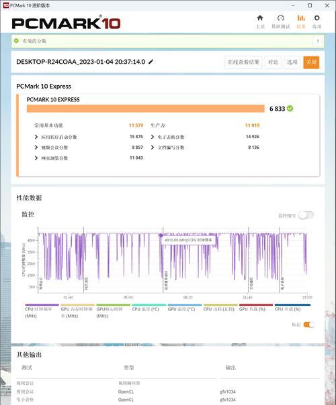Select the Results bar-chart icon
Viewport: 336px width, 405px height.
[x=301, y=18]
